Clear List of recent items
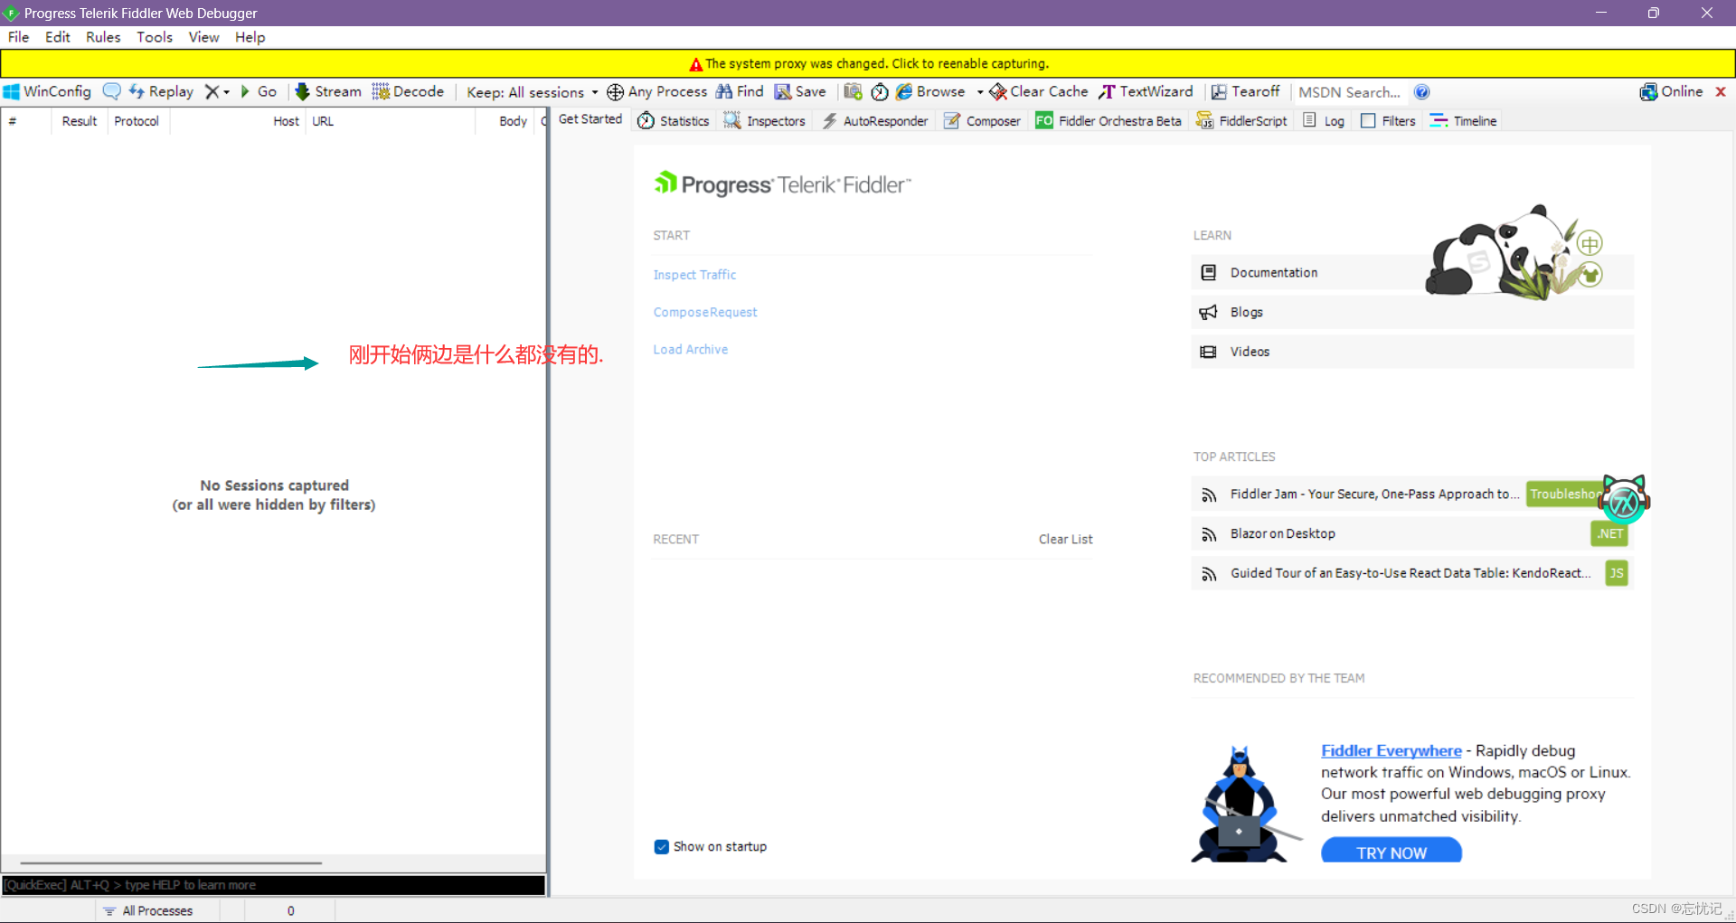The height and width of the screenshot is (923, 1736). (x=1065, y=539)
